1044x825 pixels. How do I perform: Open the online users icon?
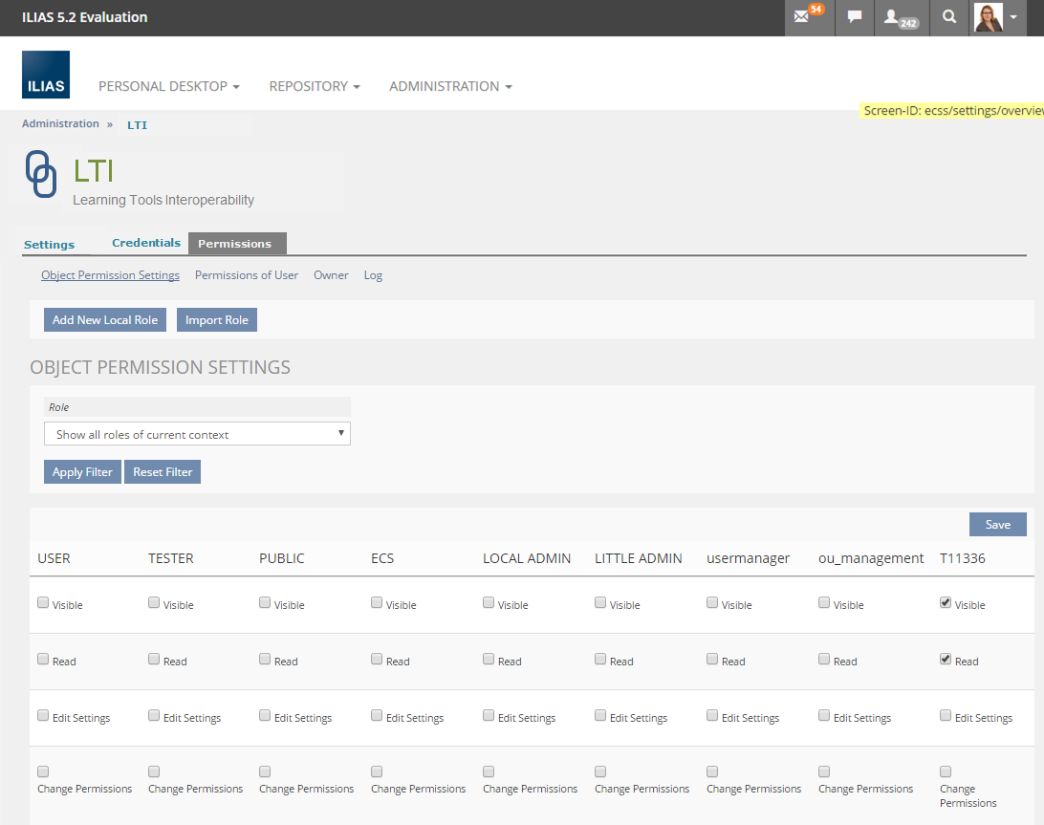pos(893,17)
